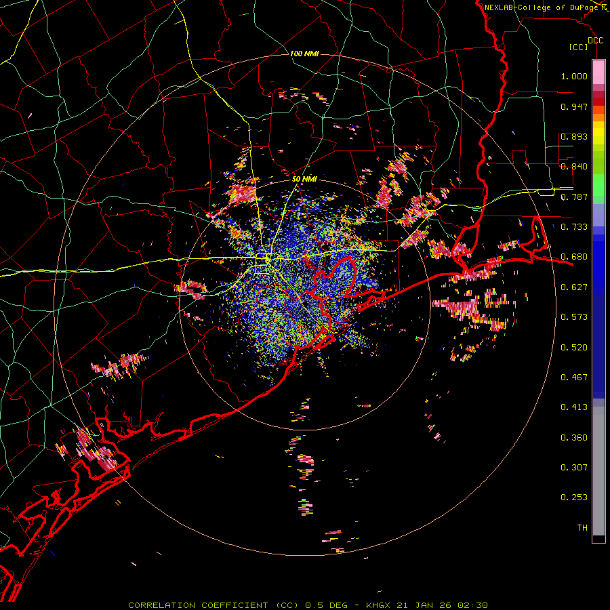Click the 0.733 scale value
Image resolution: width=610 pixels, height=610 pixels.
coord(574,227)
